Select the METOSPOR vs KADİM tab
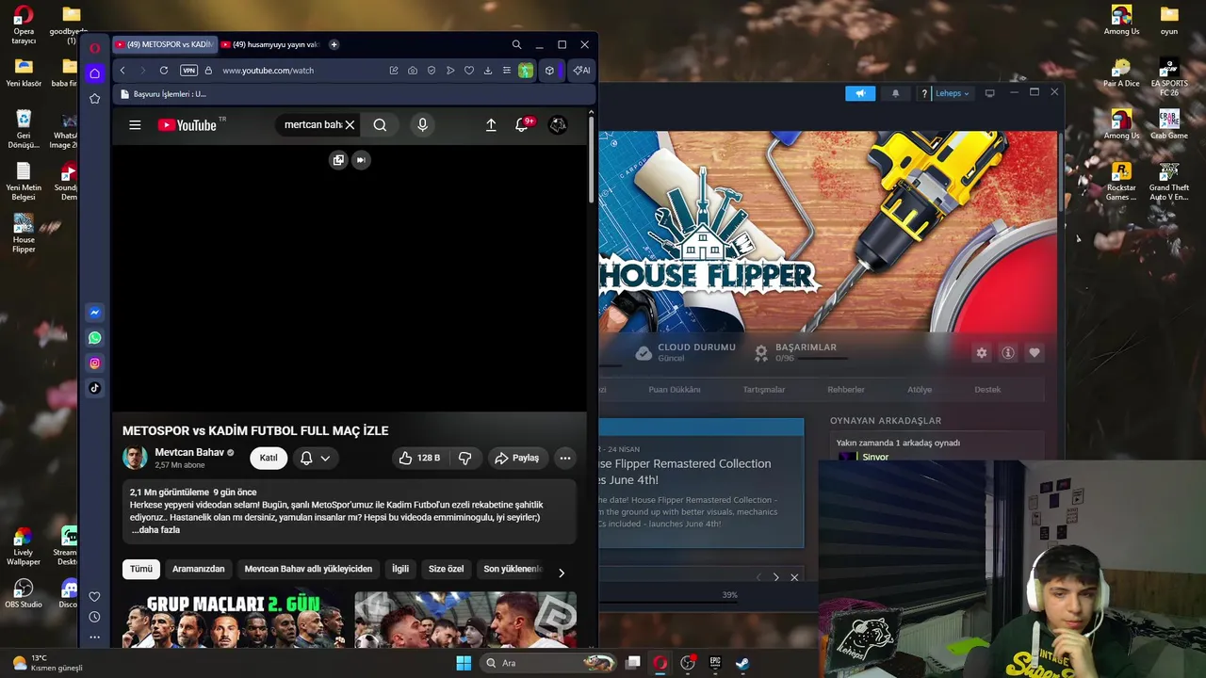 pos(165,44)
